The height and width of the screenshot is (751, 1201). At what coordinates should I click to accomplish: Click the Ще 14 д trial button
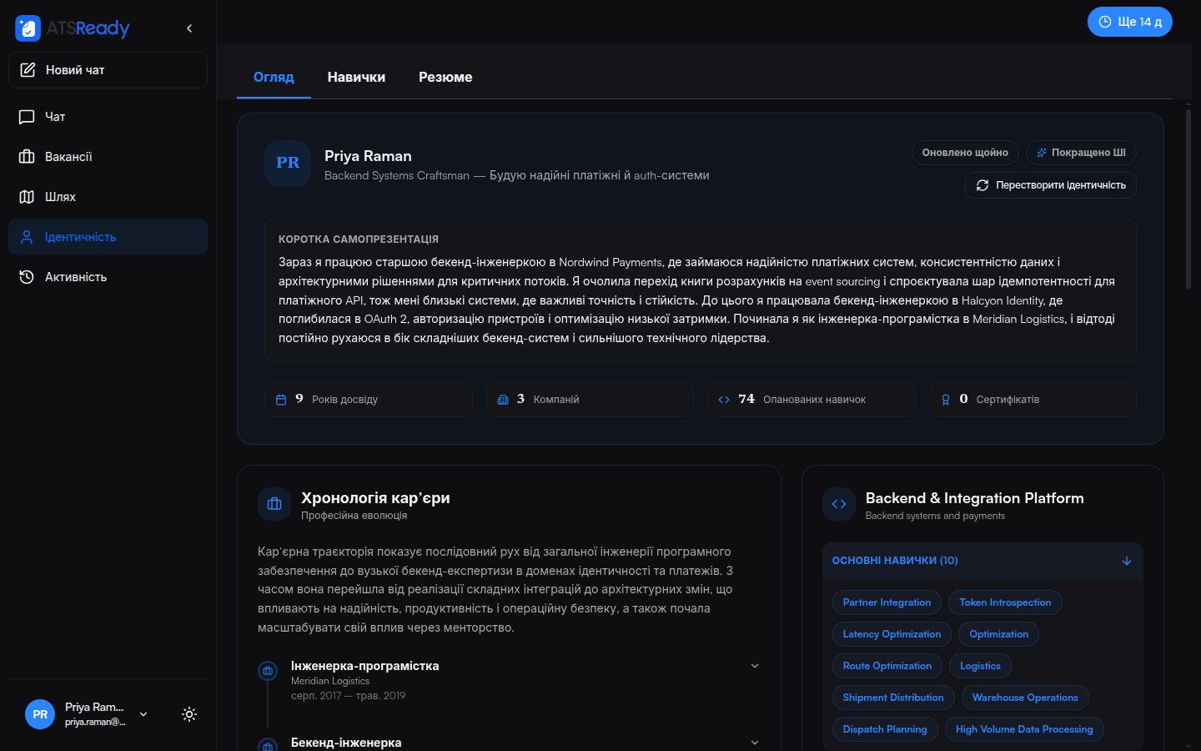1130,22
